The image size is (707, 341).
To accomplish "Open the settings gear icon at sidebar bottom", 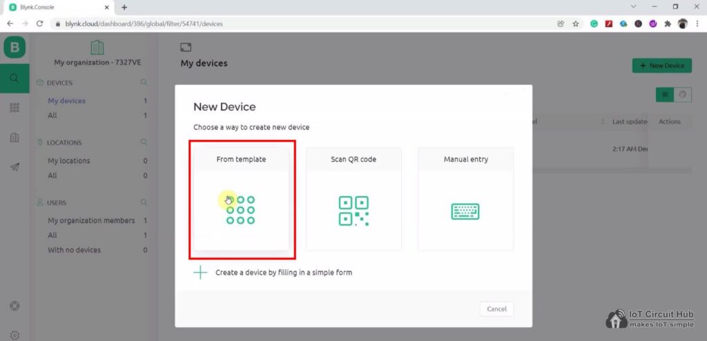I will click(x=14, y=335).
